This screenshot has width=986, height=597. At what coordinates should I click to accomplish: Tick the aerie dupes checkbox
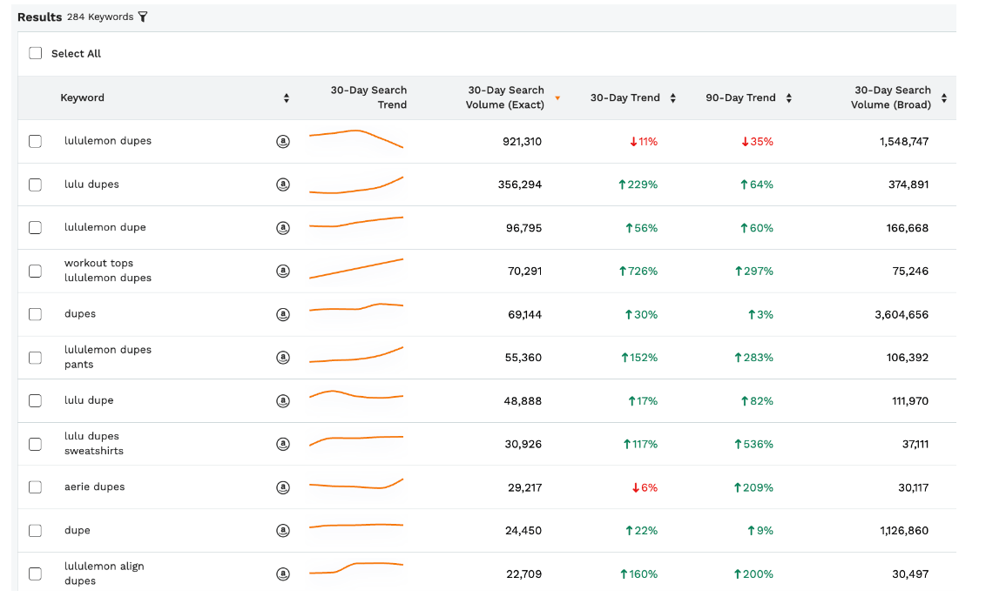tap(35, 487)
